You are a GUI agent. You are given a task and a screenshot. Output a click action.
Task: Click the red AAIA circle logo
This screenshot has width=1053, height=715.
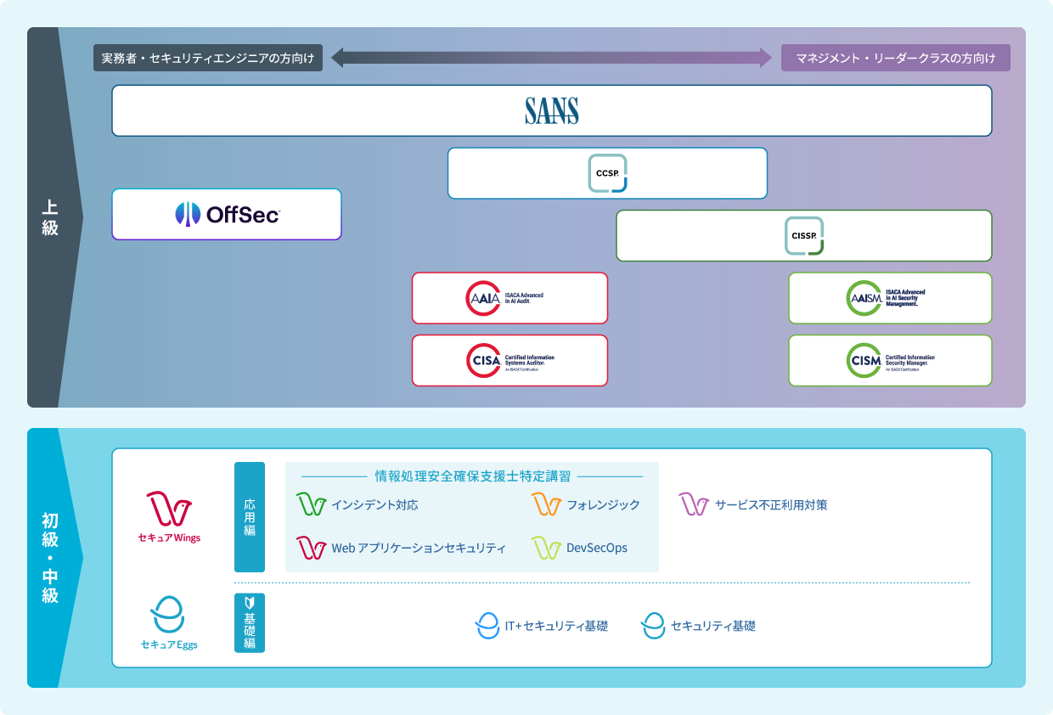(483, 298)
